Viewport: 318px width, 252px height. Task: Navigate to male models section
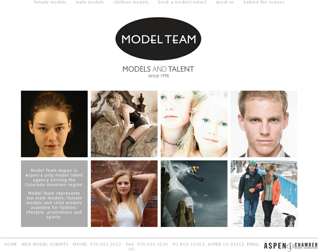90,2
